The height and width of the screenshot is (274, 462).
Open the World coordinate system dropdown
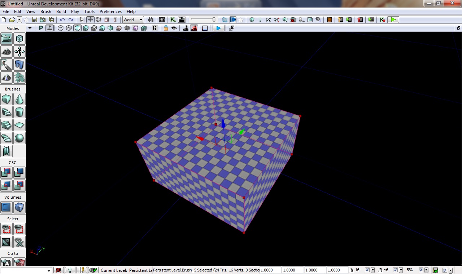tap(133, 20)
